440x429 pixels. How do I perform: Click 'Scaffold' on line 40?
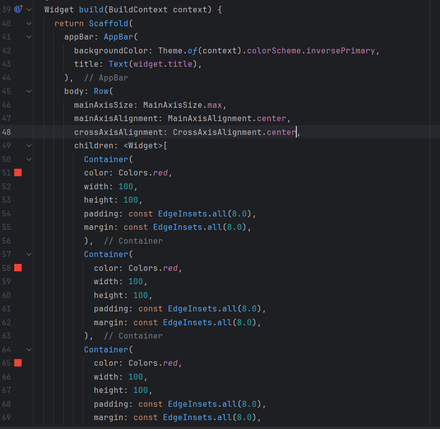109,23
